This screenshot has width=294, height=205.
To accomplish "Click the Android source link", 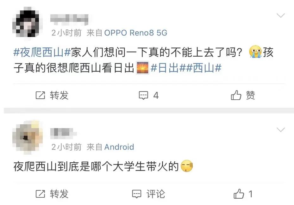I will tap(119, 147).
